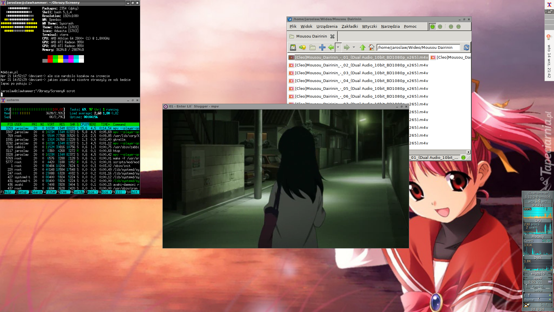The height and width of the screenshot is (312, 554).
Task: Open the Pomoc menu
Action: (x=410, y=26)
